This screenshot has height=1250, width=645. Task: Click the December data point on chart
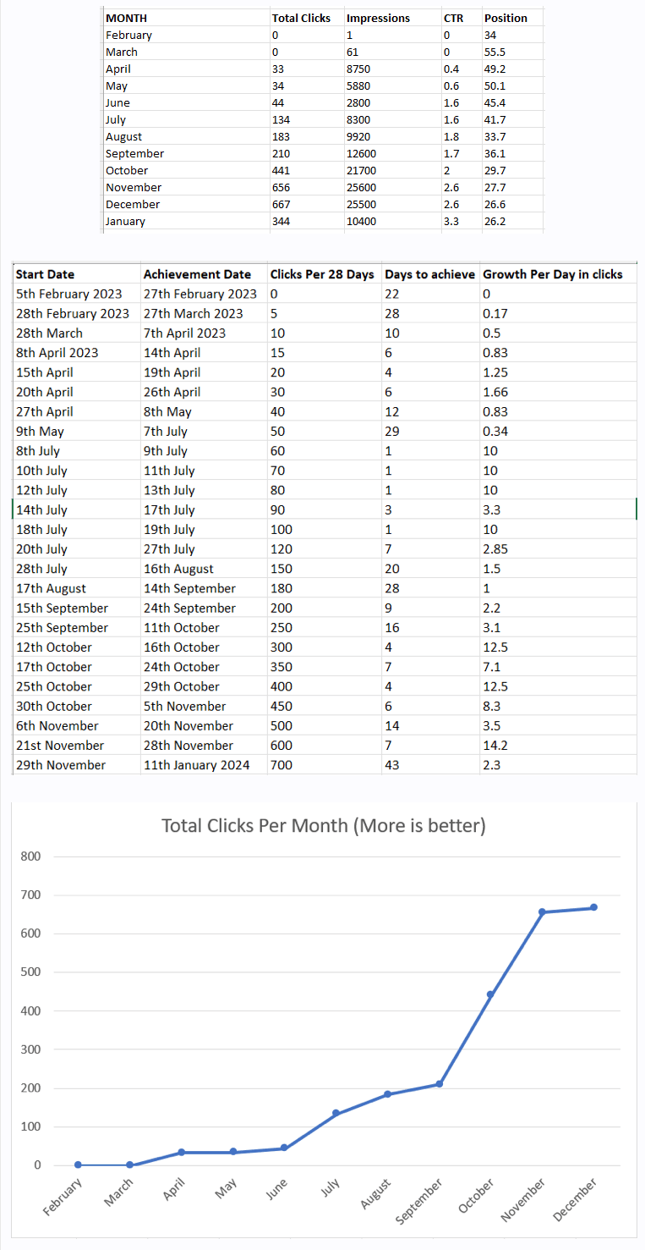(593, 907)
